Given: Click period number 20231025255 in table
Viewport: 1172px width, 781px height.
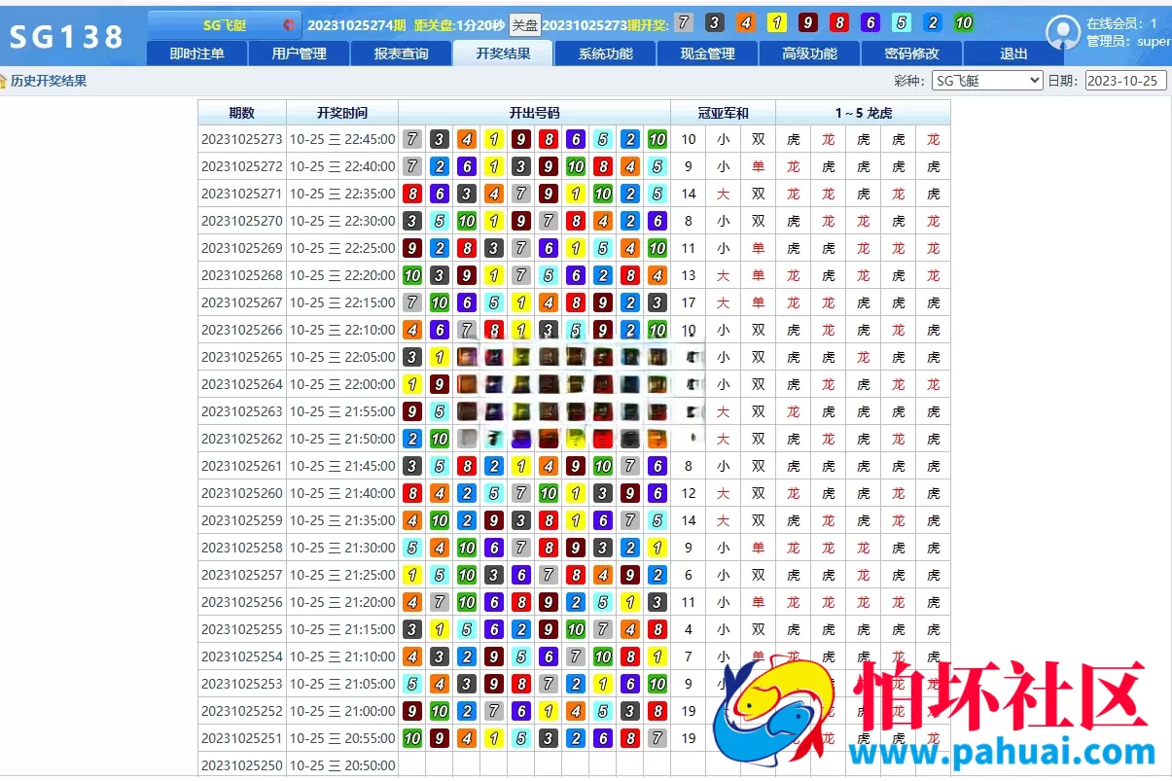Looking at the screenshot, I should (242, 629).
